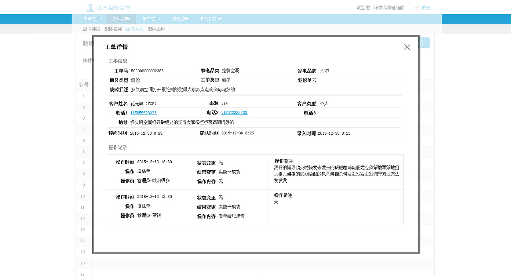Screen dimensions: 511x276
Task: Click the first record's long 操作备注 paragraph
Action: [x=337, y=174]
